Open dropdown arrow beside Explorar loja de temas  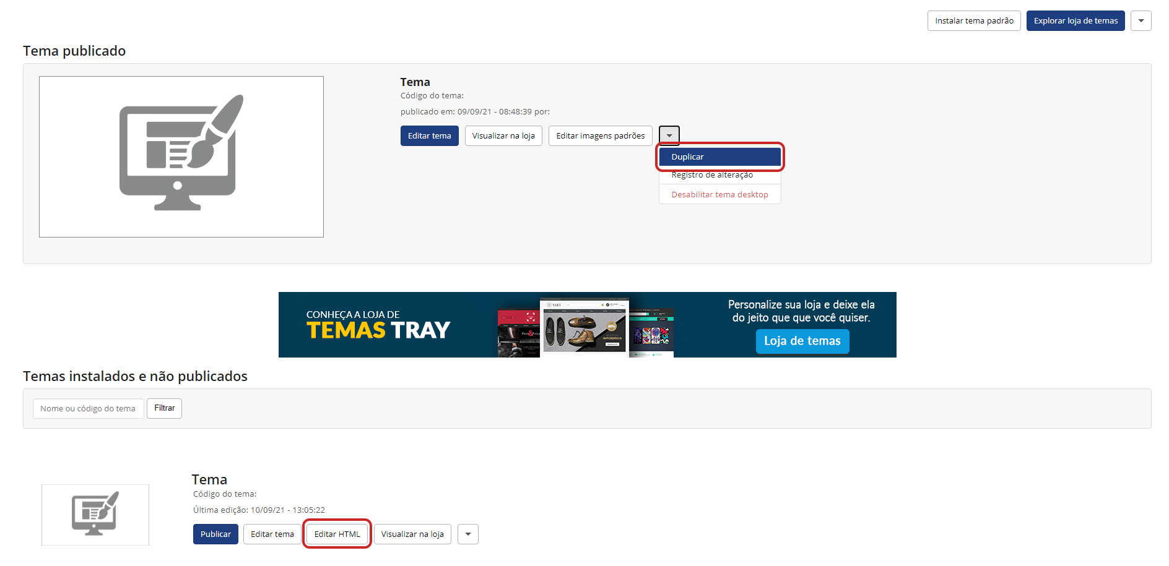[x=1141, y=21]
